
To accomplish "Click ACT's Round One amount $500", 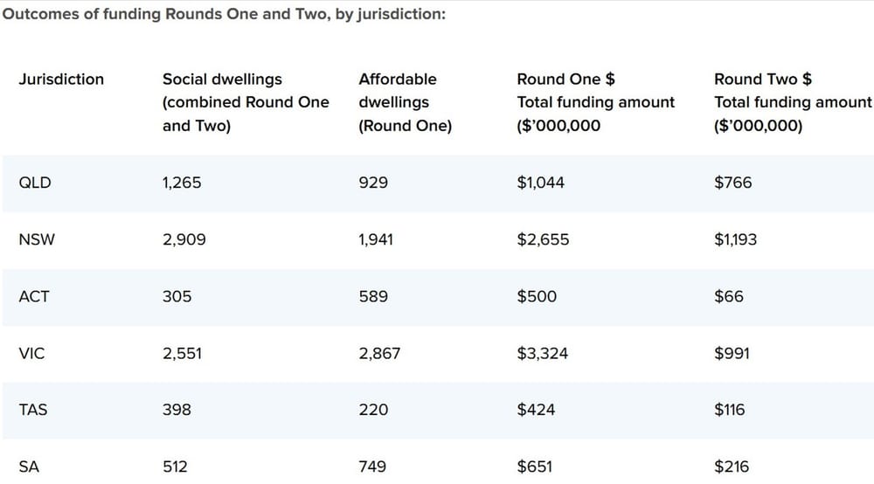I will [x=537, y=297].
